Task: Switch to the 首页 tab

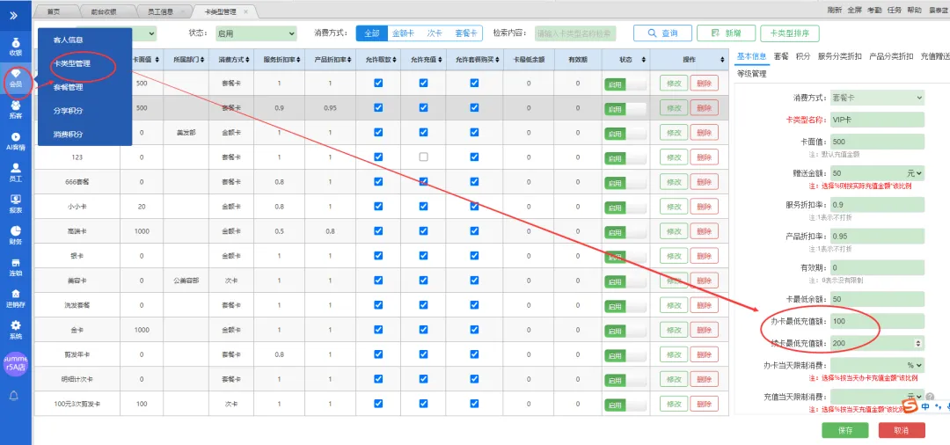Action: click(x=54, y=11)
